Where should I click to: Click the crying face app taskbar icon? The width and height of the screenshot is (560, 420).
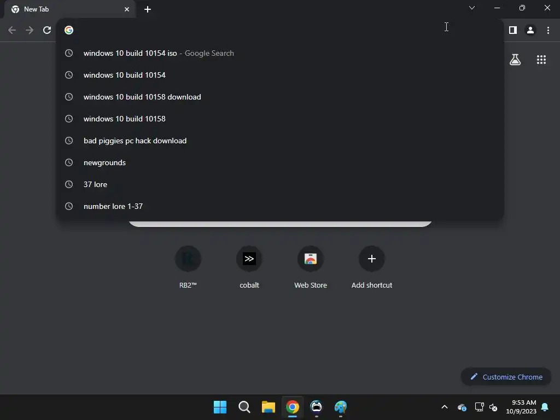[x=317, y=407]
